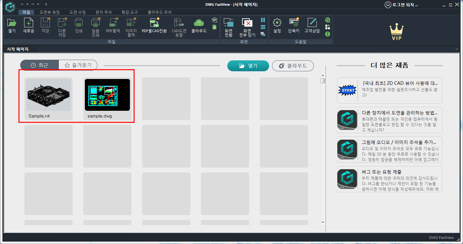Switch to the 즐겨찾기 favorites tab
463x244 pixels.
coord(78,65)
